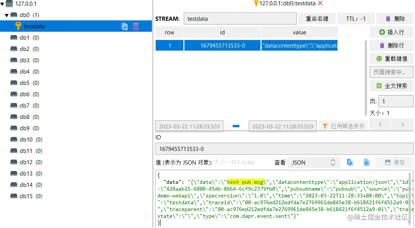This screenshot has height=228, width=415.
Task: Click the document icon left of 保存
Action: 366,162
